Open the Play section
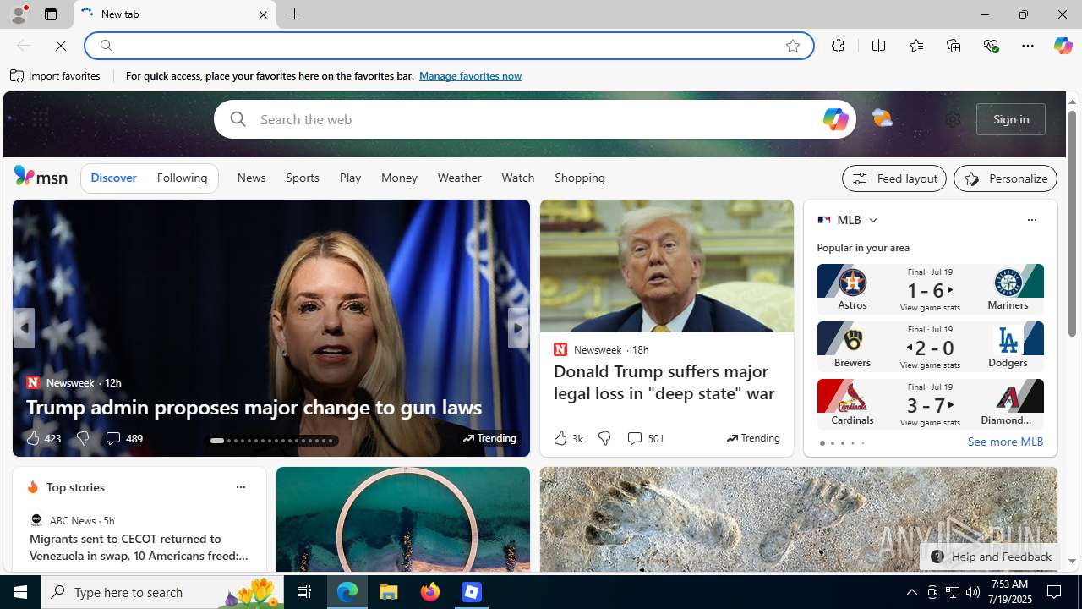 pyautogui.click(x=350, y=178)
